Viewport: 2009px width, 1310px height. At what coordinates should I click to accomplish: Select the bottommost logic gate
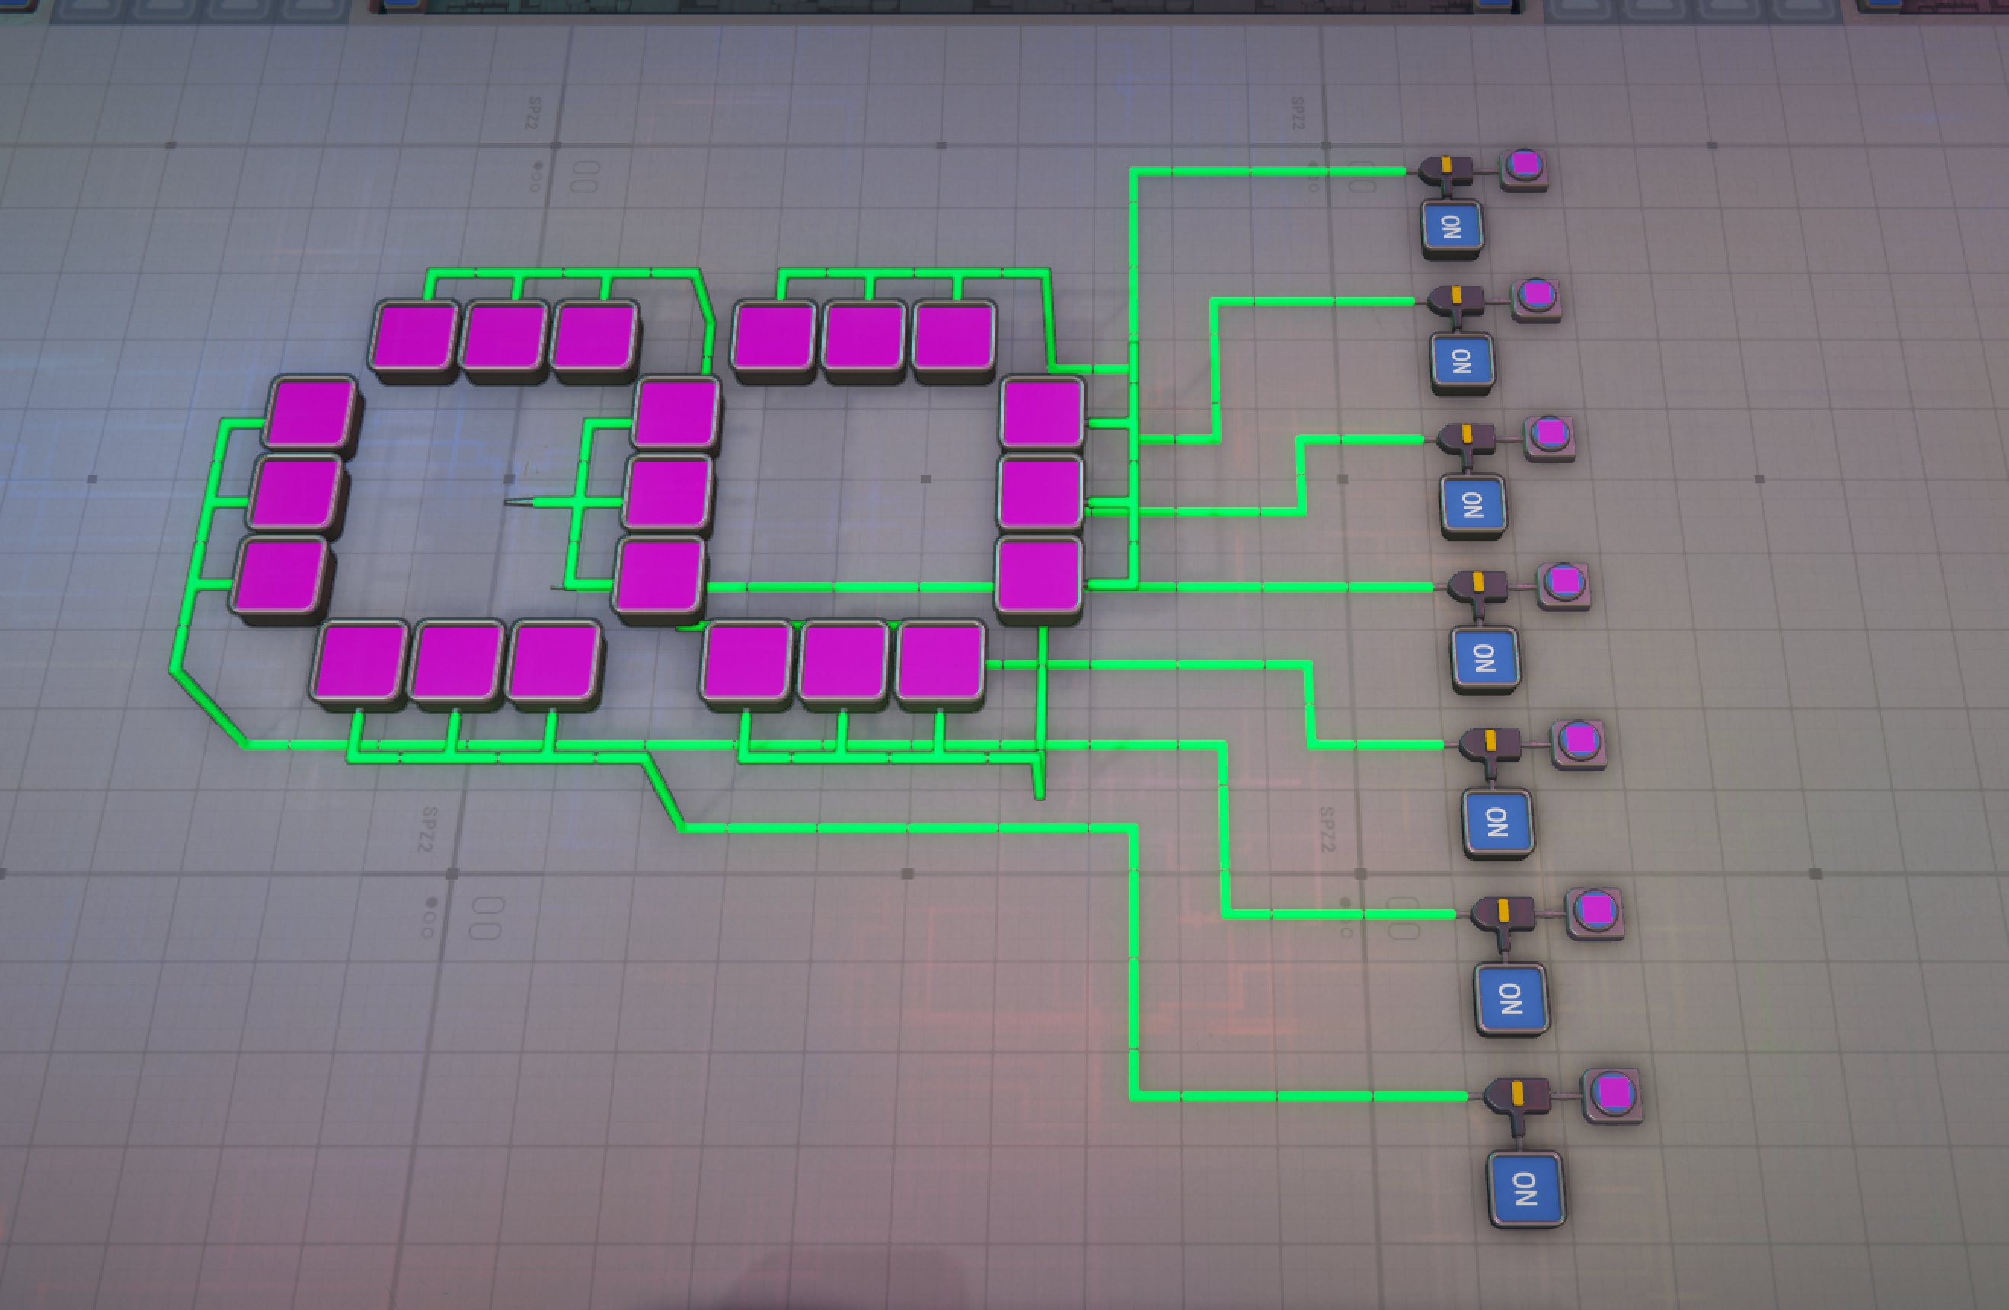(1517, 1096)
